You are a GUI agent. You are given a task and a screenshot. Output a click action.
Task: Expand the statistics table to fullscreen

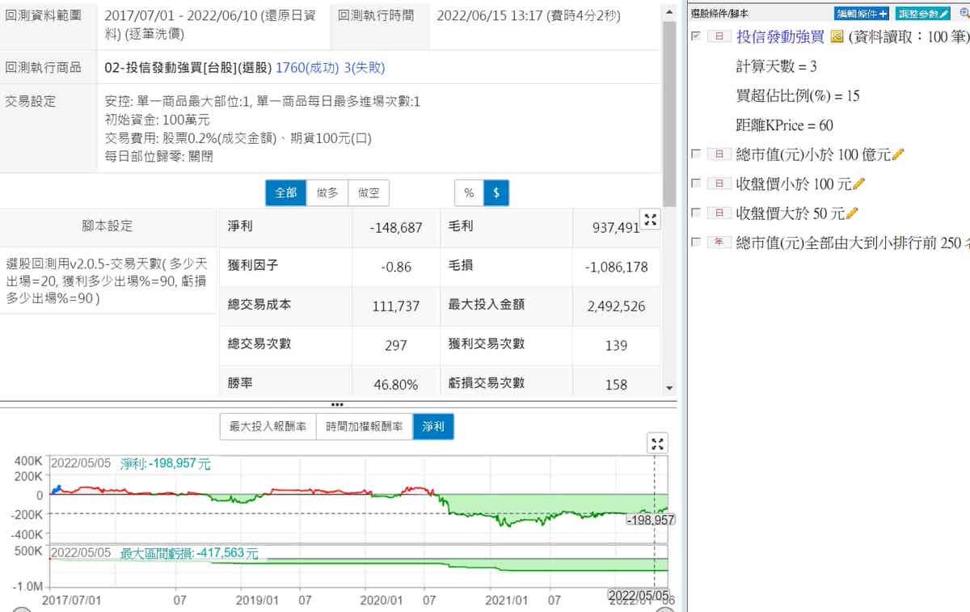point(650,219)
